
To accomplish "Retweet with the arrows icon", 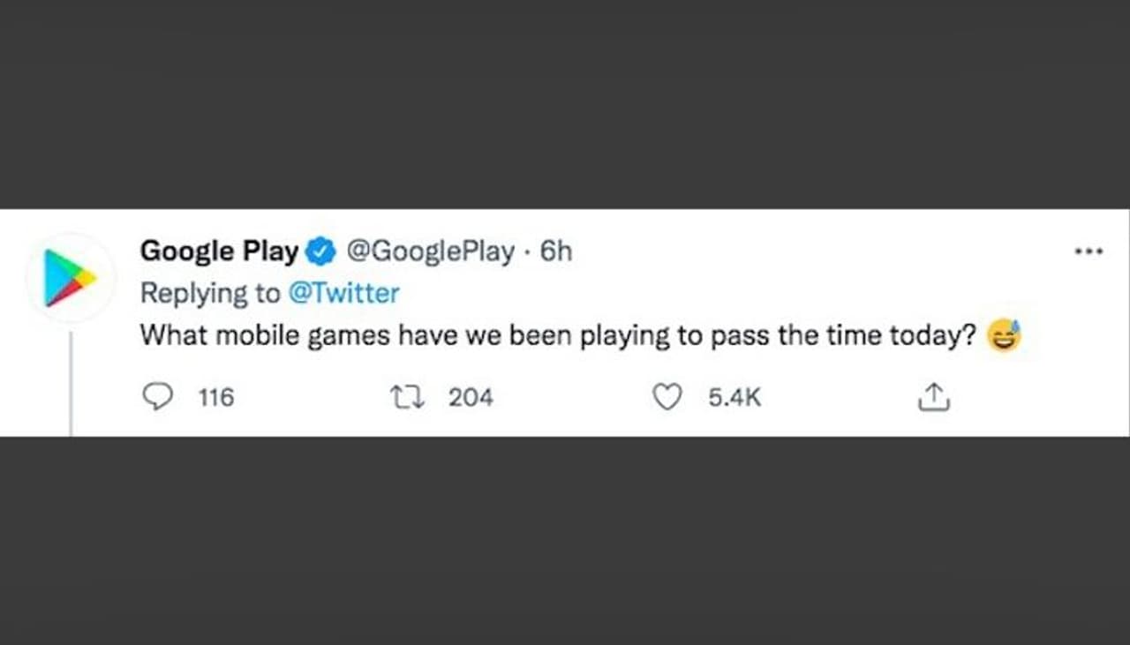I will coord(409,398).
